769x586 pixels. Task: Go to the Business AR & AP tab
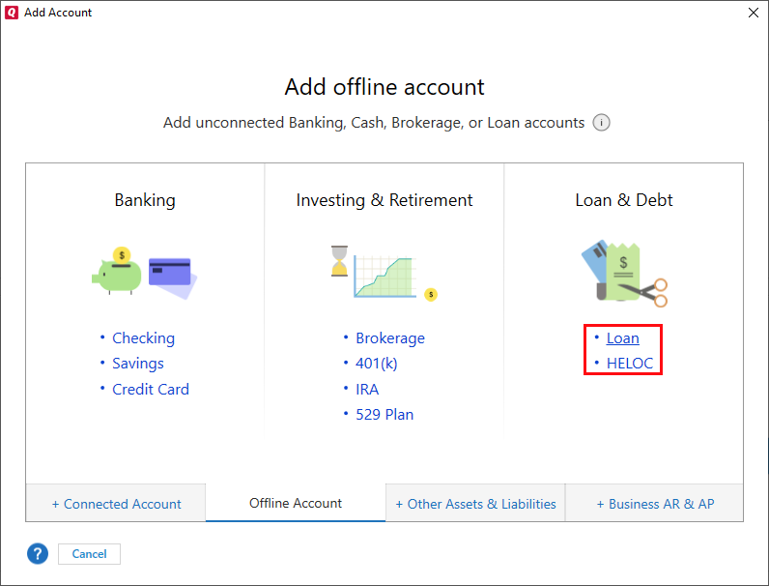tap(655, 504)
